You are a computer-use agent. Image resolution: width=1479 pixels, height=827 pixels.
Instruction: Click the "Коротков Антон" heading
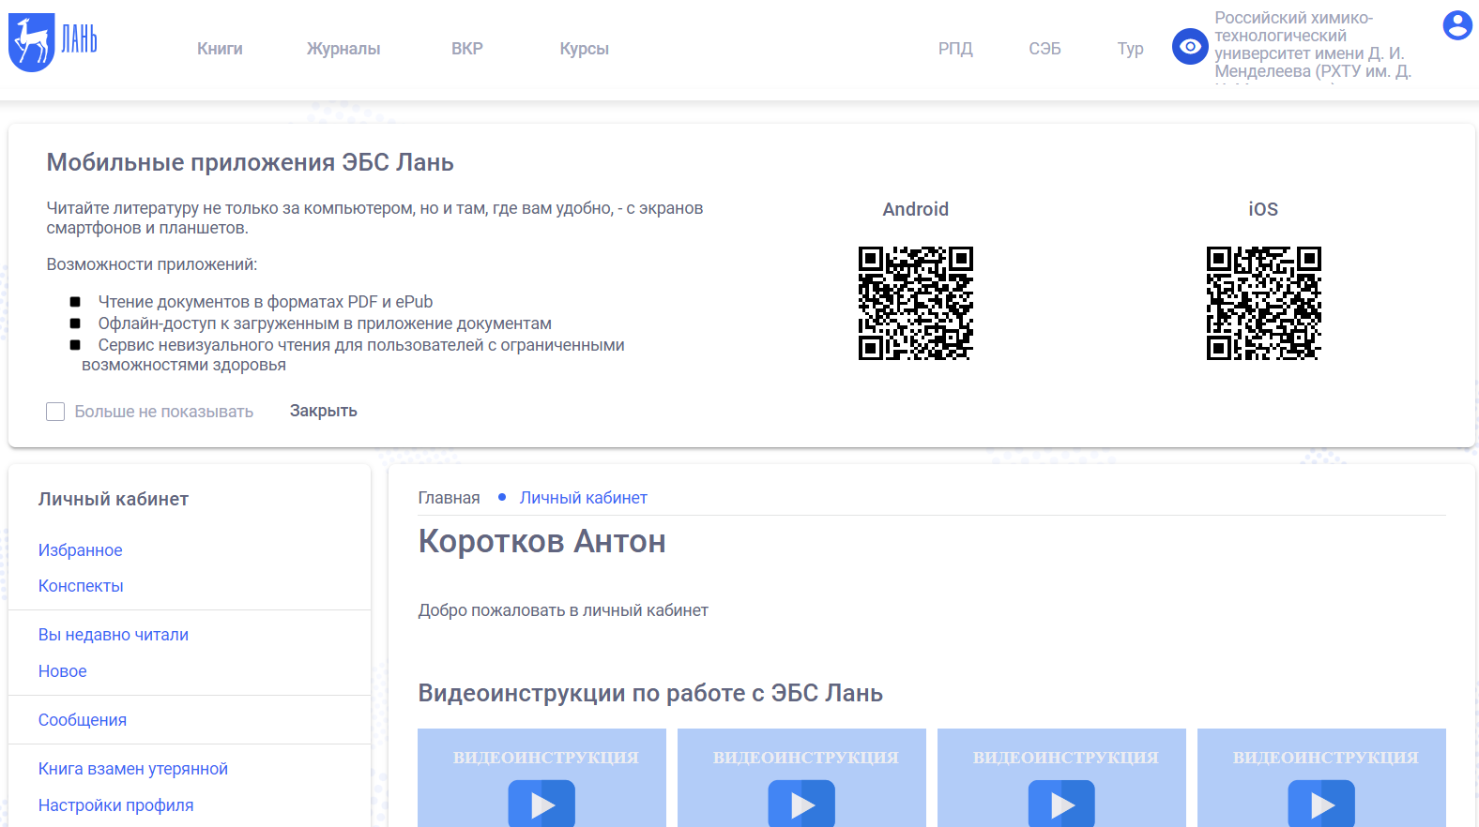541,542
